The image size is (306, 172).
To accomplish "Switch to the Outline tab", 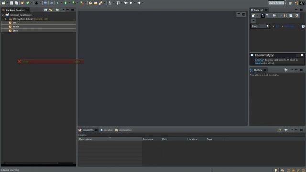I will (x=258, y=70).
